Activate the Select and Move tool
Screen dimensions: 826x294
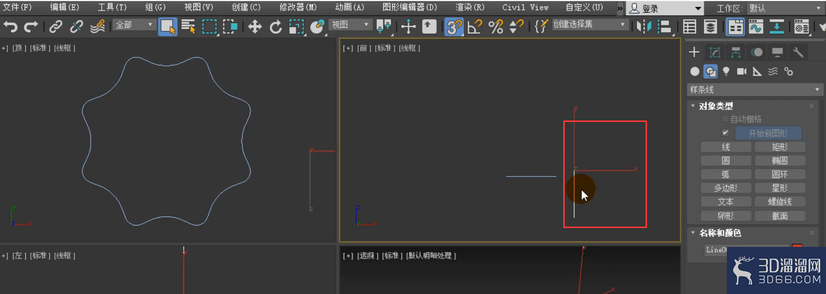(255, 26)
